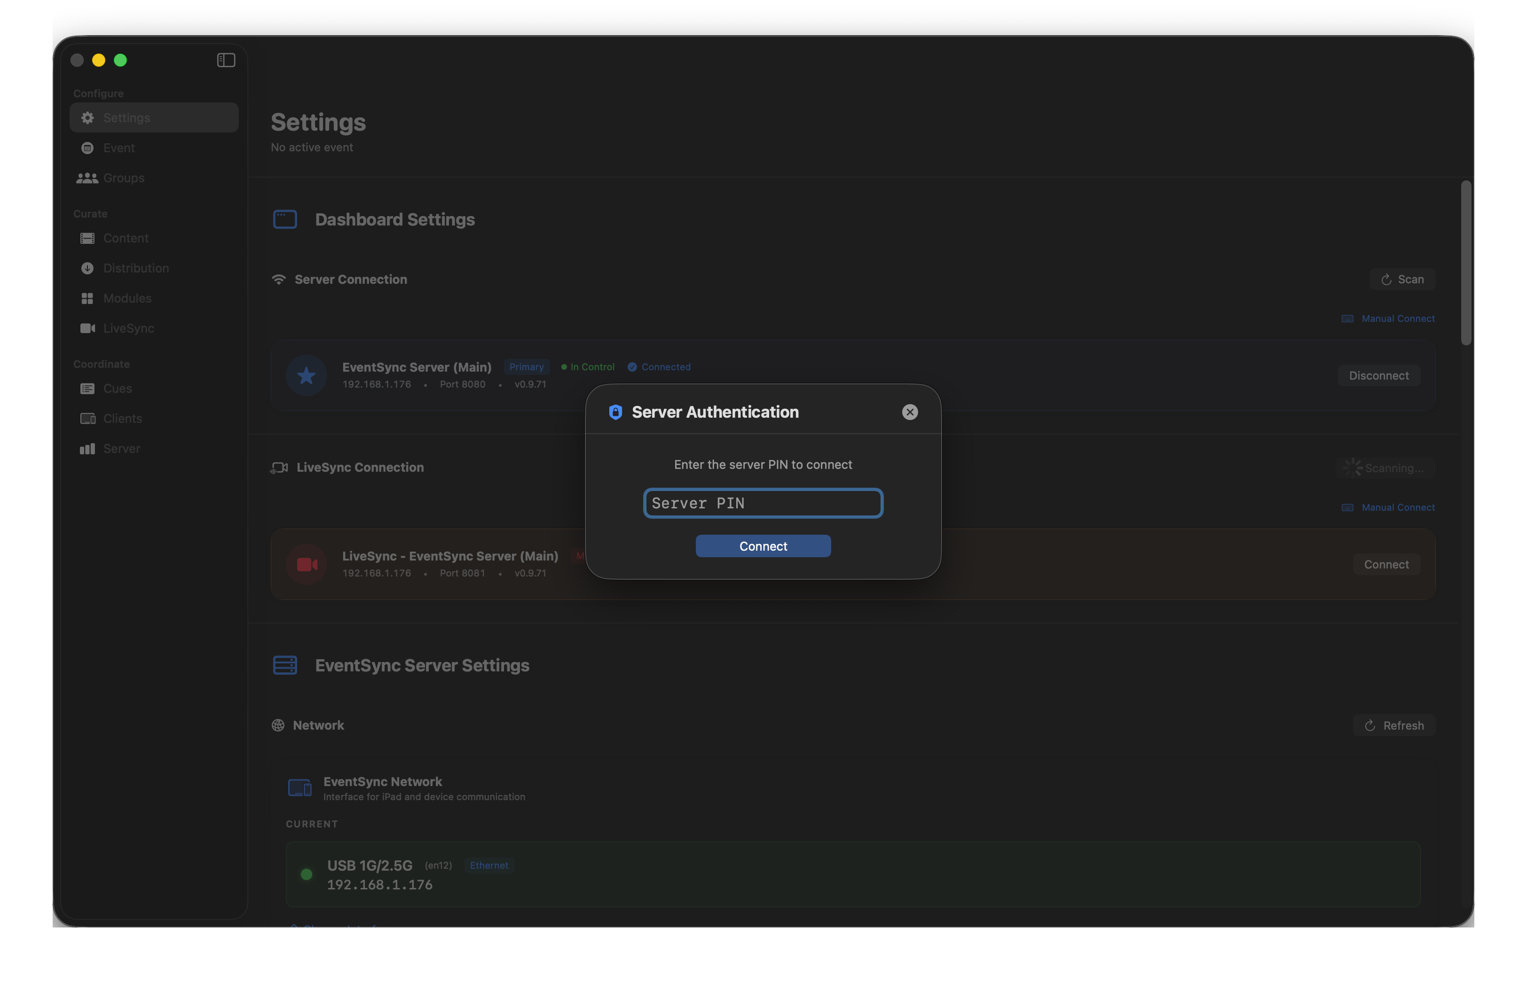
Task: Toggle the sidebar panel icon
Action: (x=226, y=60)
